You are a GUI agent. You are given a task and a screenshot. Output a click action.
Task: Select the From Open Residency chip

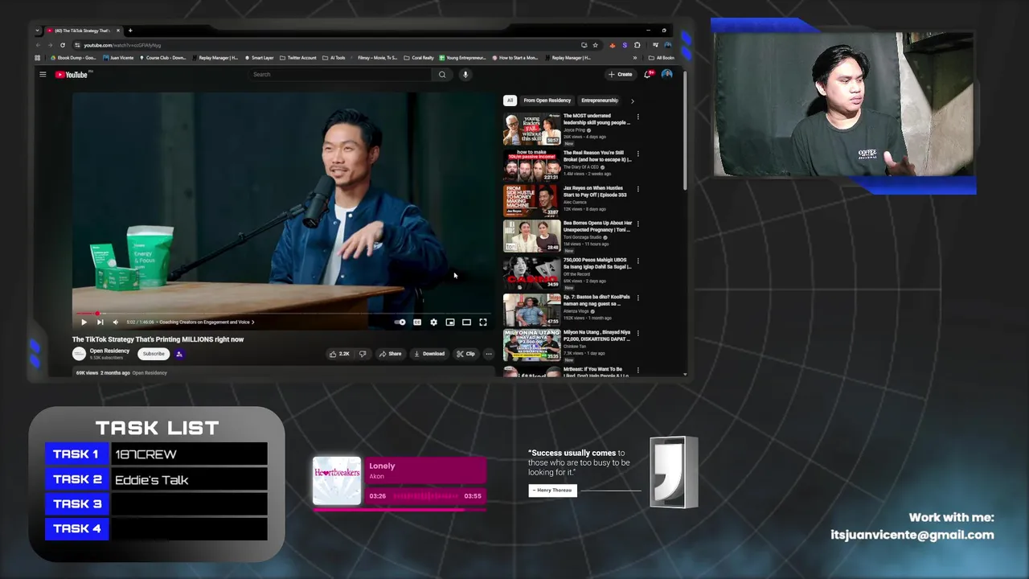point(547,101)
